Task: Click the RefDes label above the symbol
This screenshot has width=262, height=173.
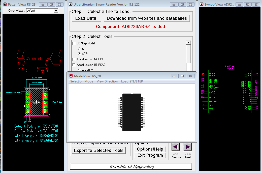Action: coord(230,66)
